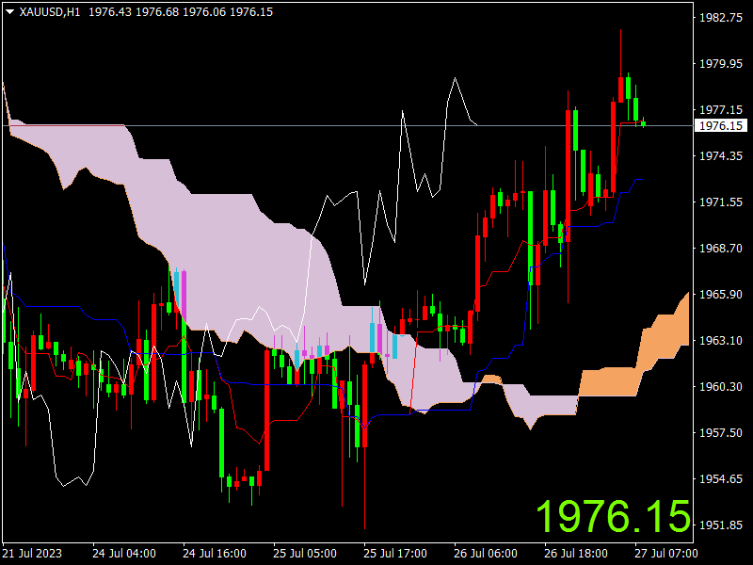Click the 25 Jul 05:00 time label
753x565 pixels.
pyautogui.click(x=305, y=554)
